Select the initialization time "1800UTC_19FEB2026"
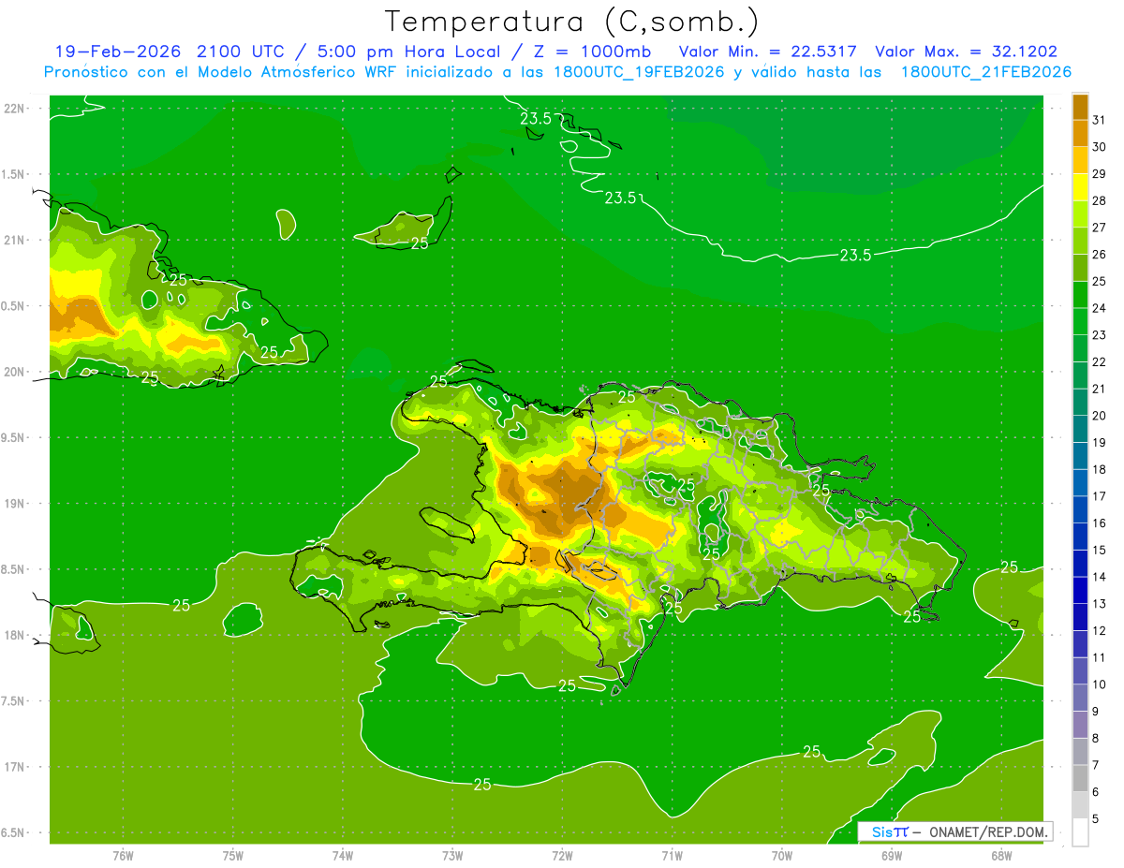The height and width of the screenshot is (868, 1124). point(635,72)
